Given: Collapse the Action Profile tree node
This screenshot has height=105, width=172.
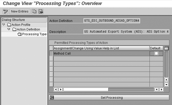Looking at the screenshot, I should [3, 25].
